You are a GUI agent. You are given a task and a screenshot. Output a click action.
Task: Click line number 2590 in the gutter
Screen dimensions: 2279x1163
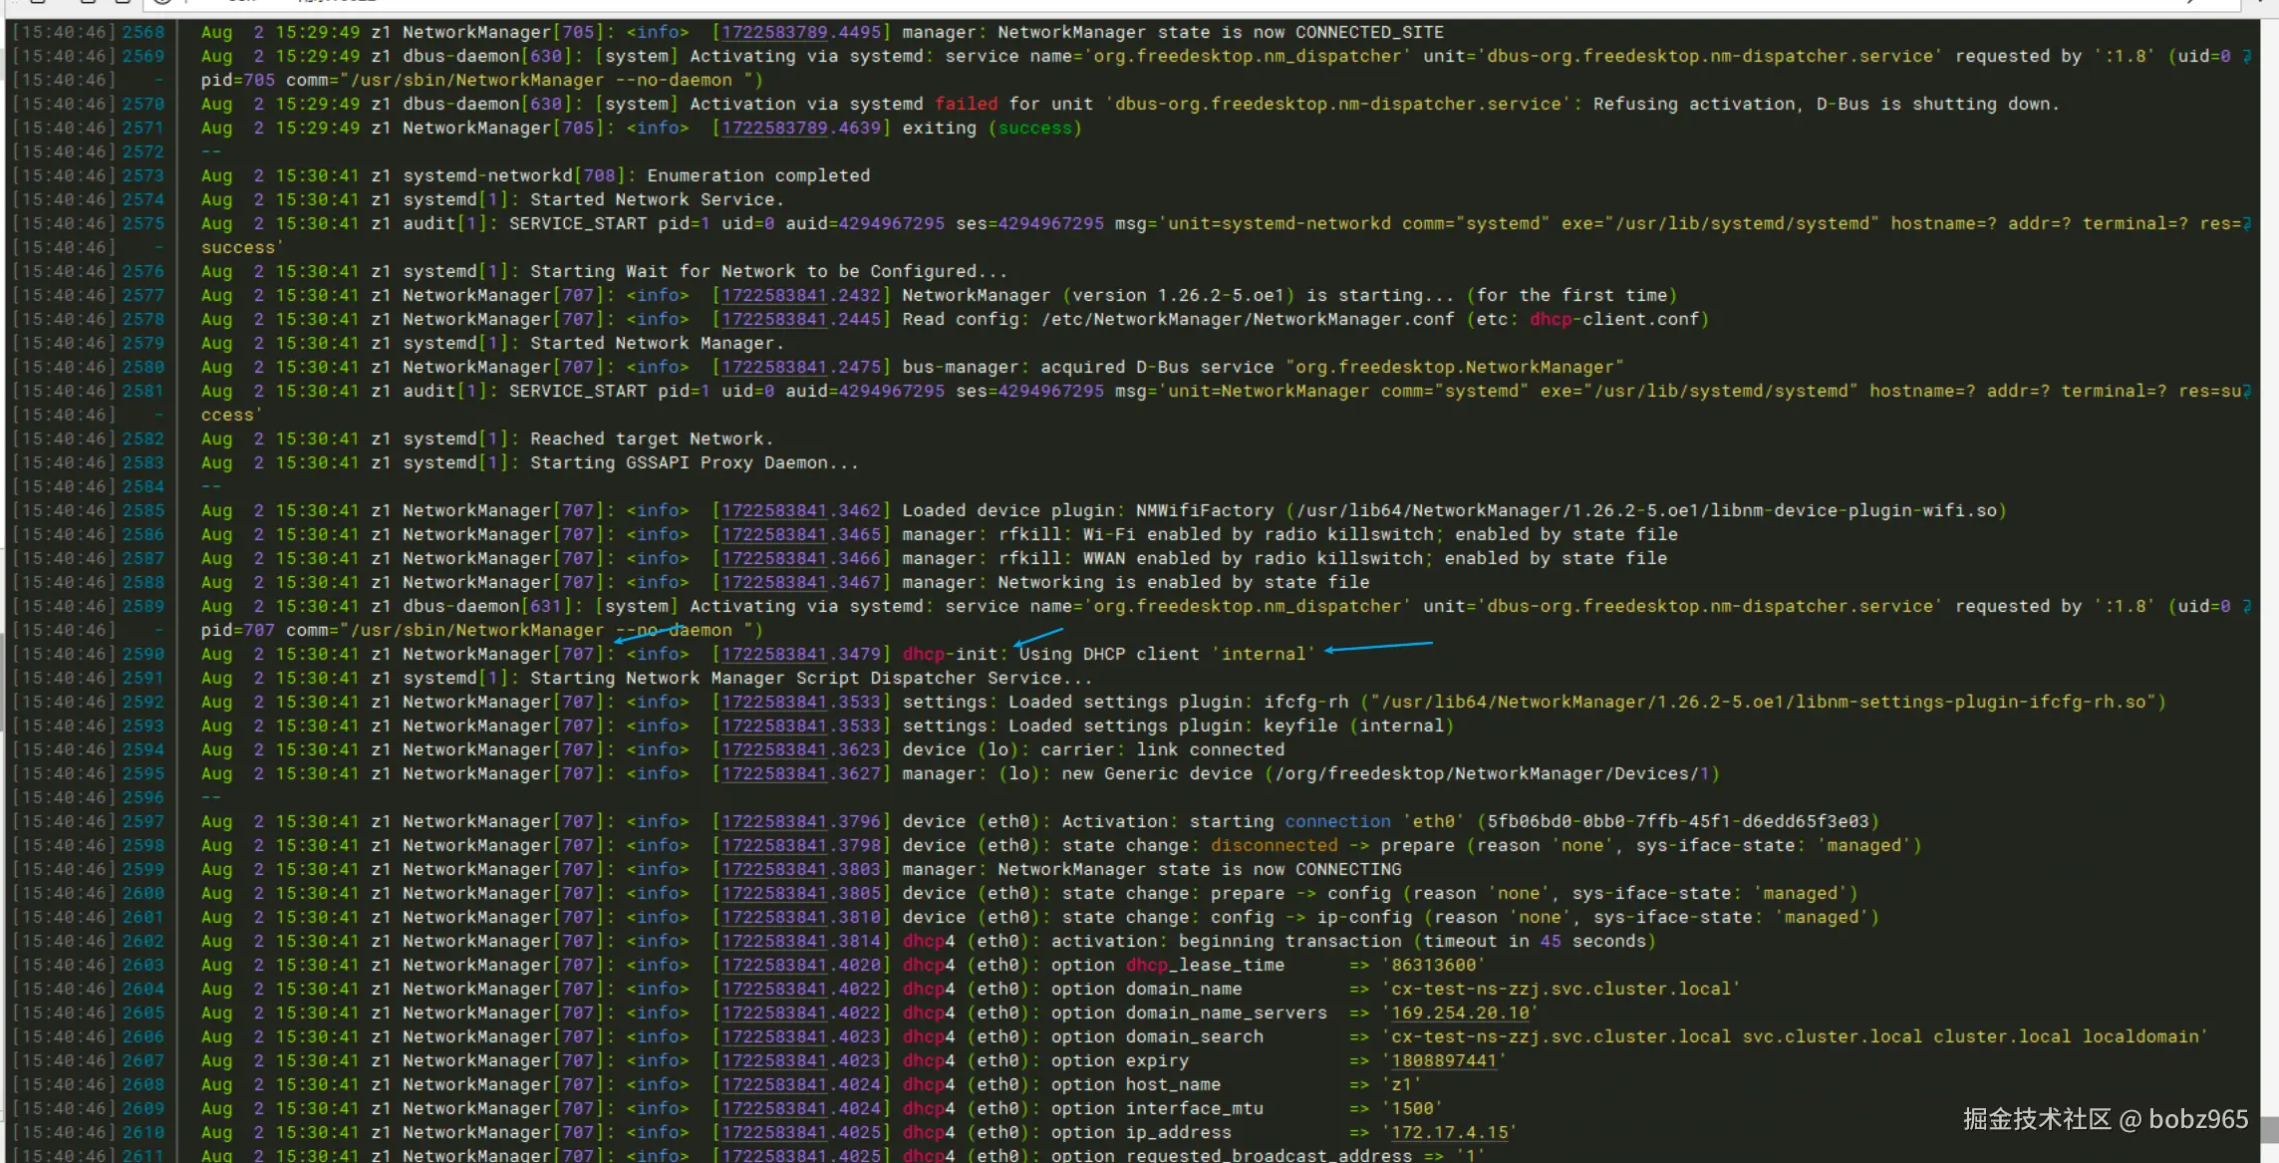click(143, 655)
